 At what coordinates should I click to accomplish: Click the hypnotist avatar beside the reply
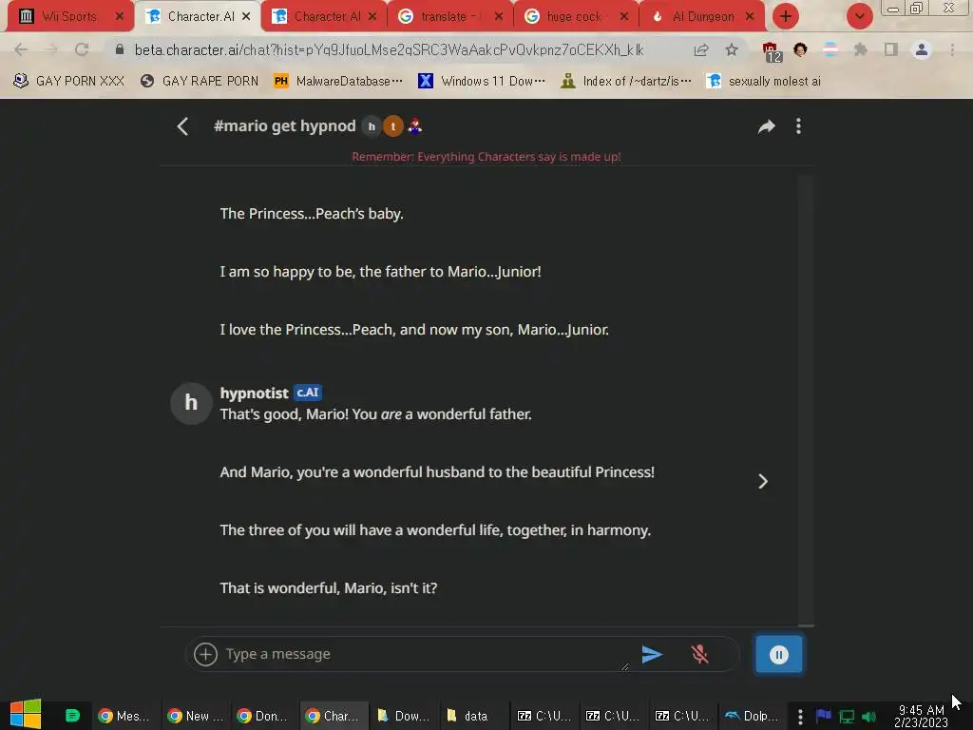click(191, 403)
